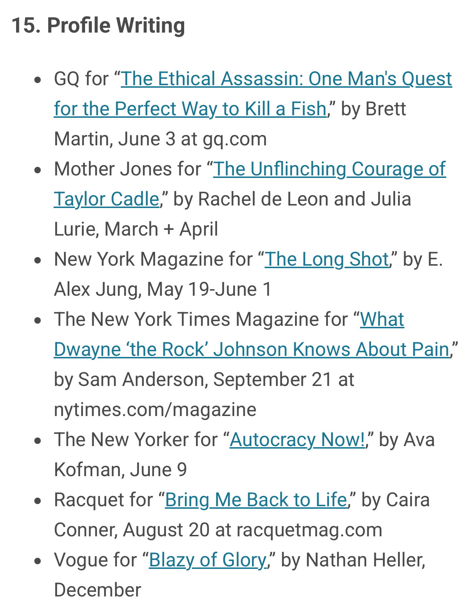Click the "May 19-June 1" date text

tap(209, 289)
